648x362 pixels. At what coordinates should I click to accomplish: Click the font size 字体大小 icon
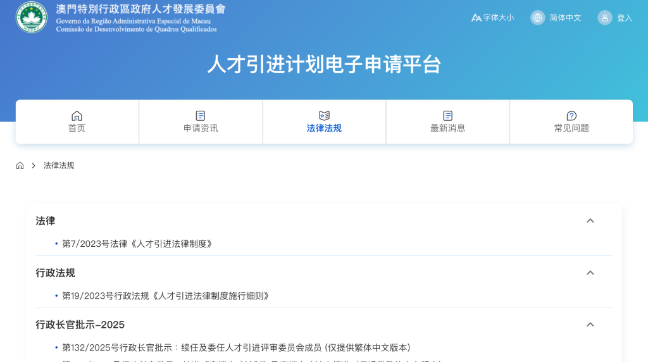tap(477, 18)
